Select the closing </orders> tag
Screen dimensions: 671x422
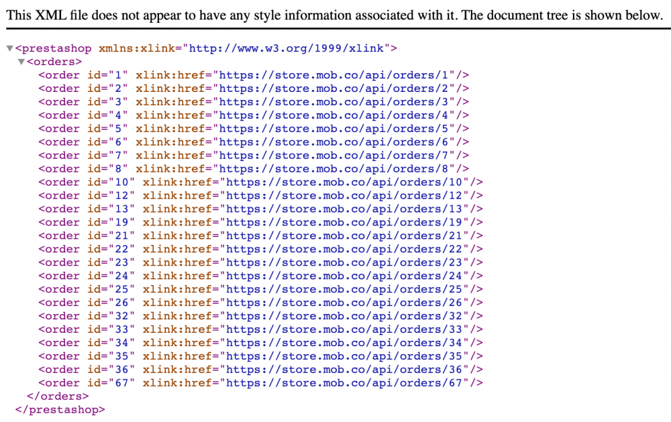[57, 396]
